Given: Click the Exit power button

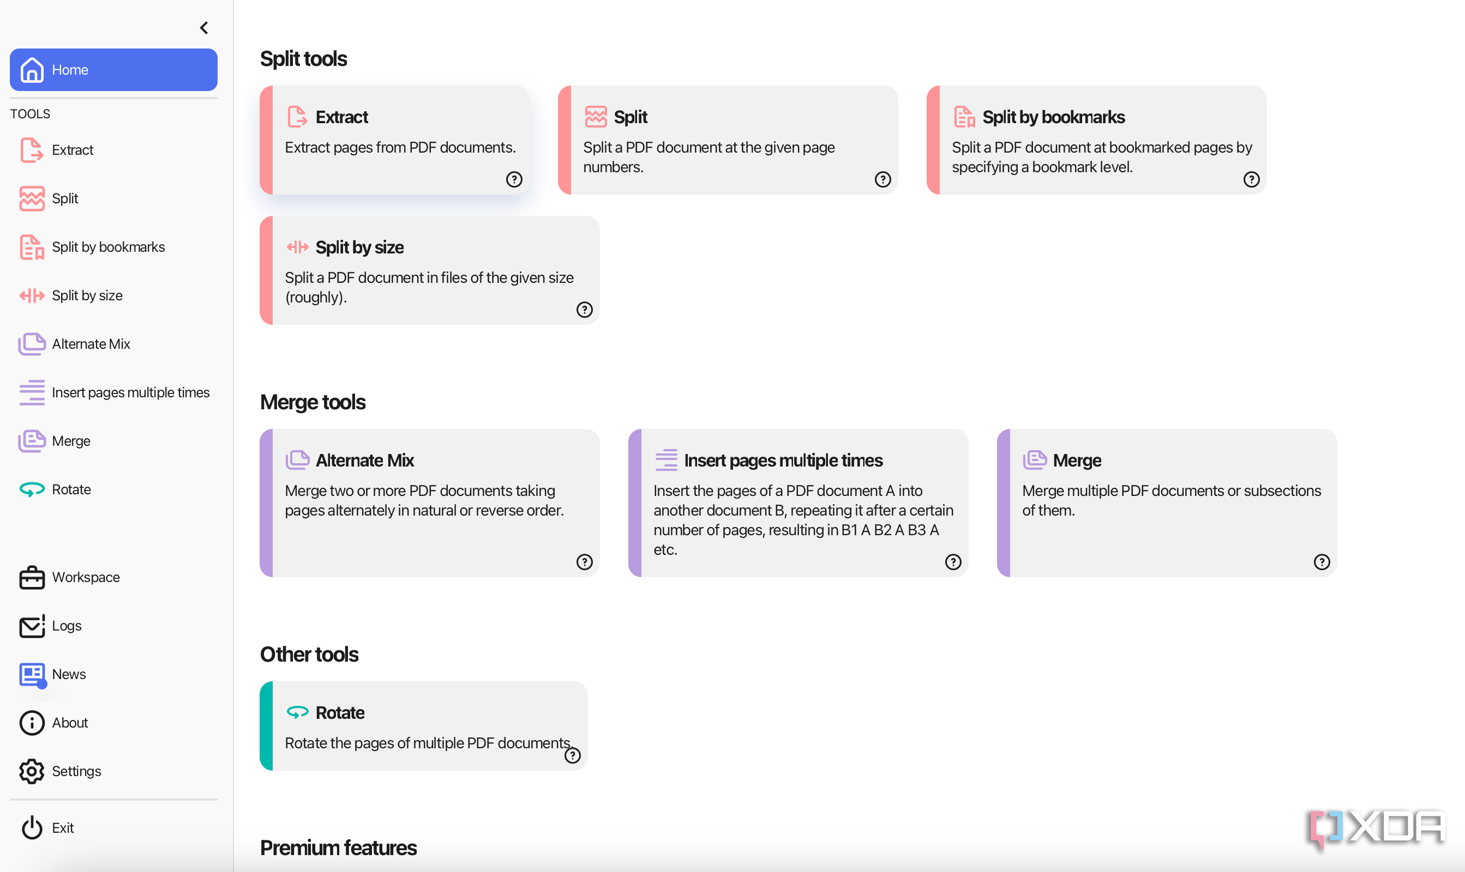Looking at the screenshot, I should pyautogui.click(x=32, y=827).
